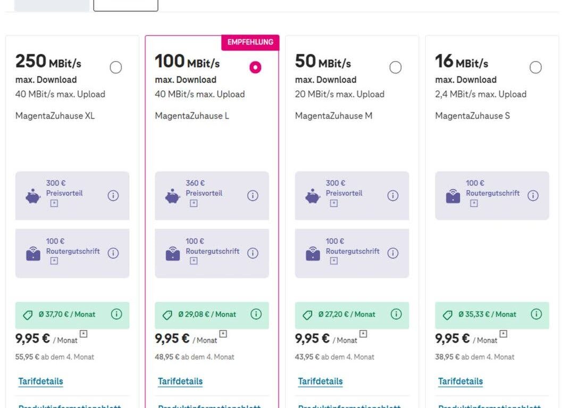Open footnote star beside 9,95 € on MagentaZuhause S
Image resolution: width=569 pixels, height=408 pixels.
click(503, 334)
